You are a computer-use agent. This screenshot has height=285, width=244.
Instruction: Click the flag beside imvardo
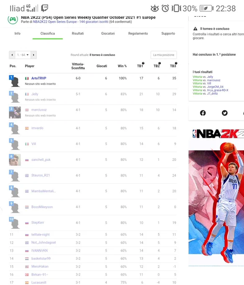tap(27, 128)
